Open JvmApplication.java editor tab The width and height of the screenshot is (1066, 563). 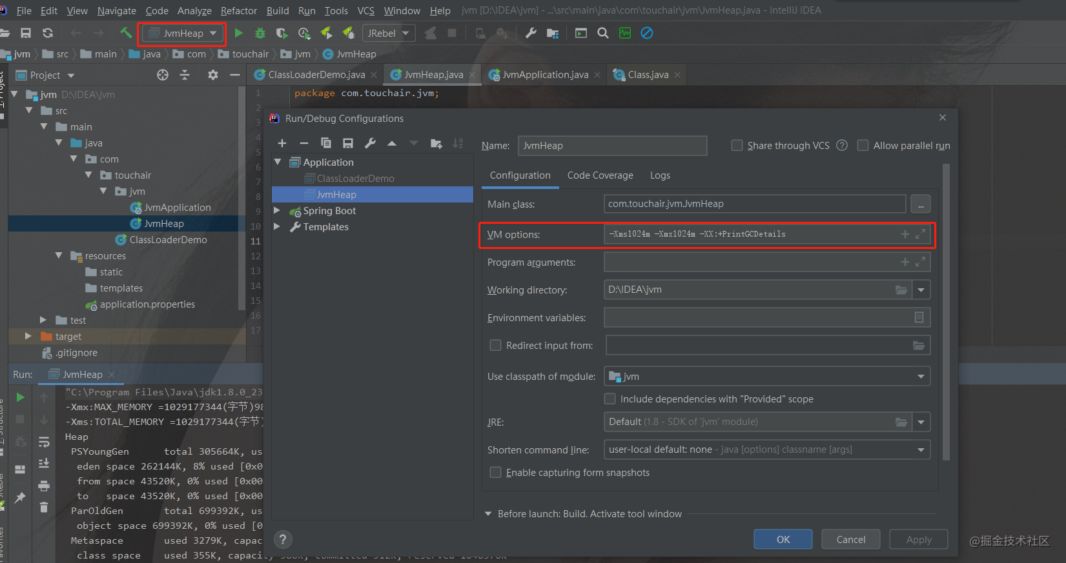coord(546,75)
